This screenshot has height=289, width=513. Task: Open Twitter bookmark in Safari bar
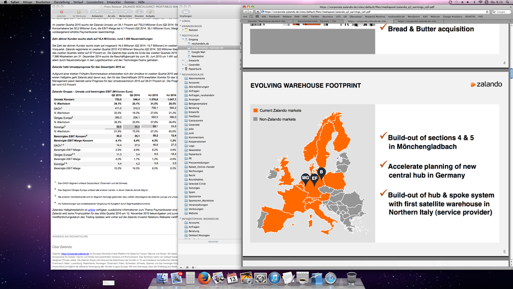pyautogui.click(x=315, y=17)
